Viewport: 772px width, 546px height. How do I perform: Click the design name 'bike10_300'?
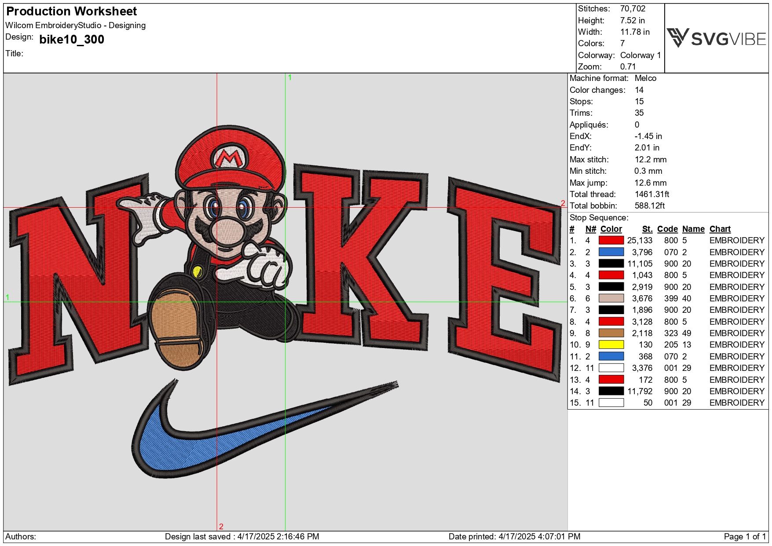pos(72,40)
